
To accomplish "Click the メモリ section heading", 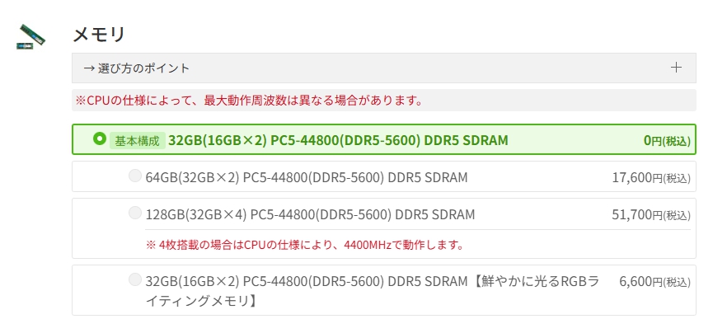I will coord(98,35).
